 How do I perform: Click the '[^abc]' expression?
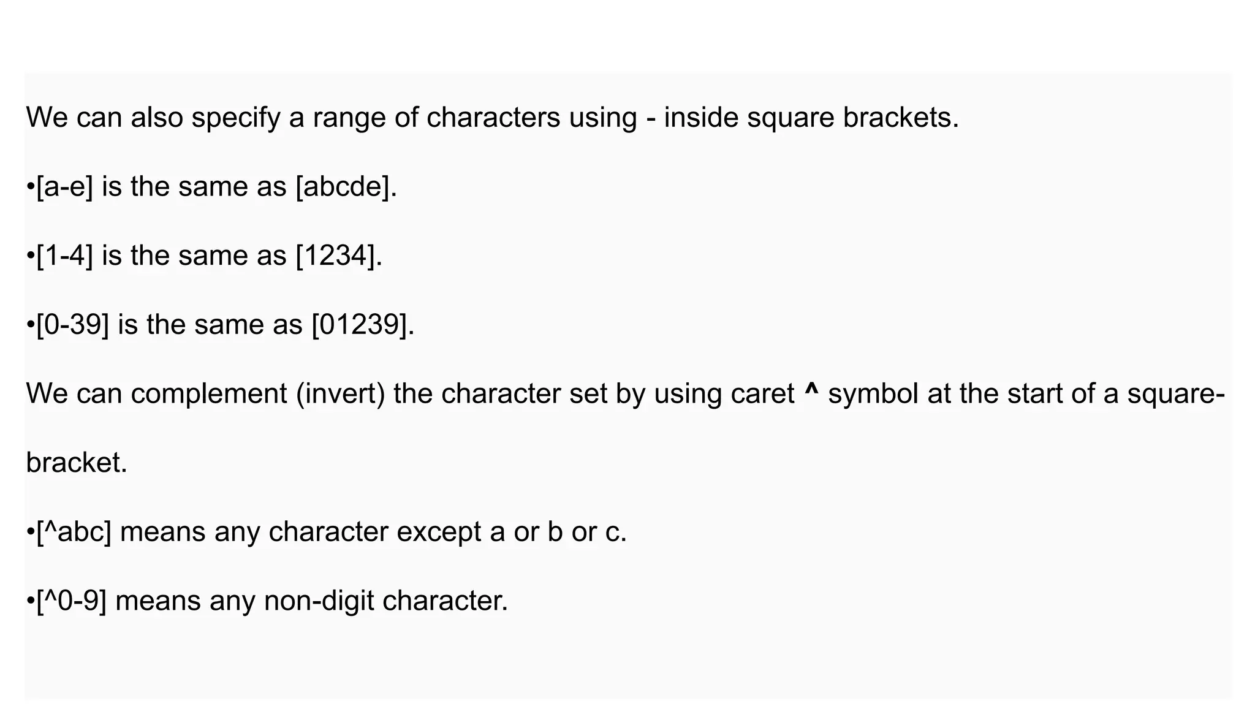74,531
